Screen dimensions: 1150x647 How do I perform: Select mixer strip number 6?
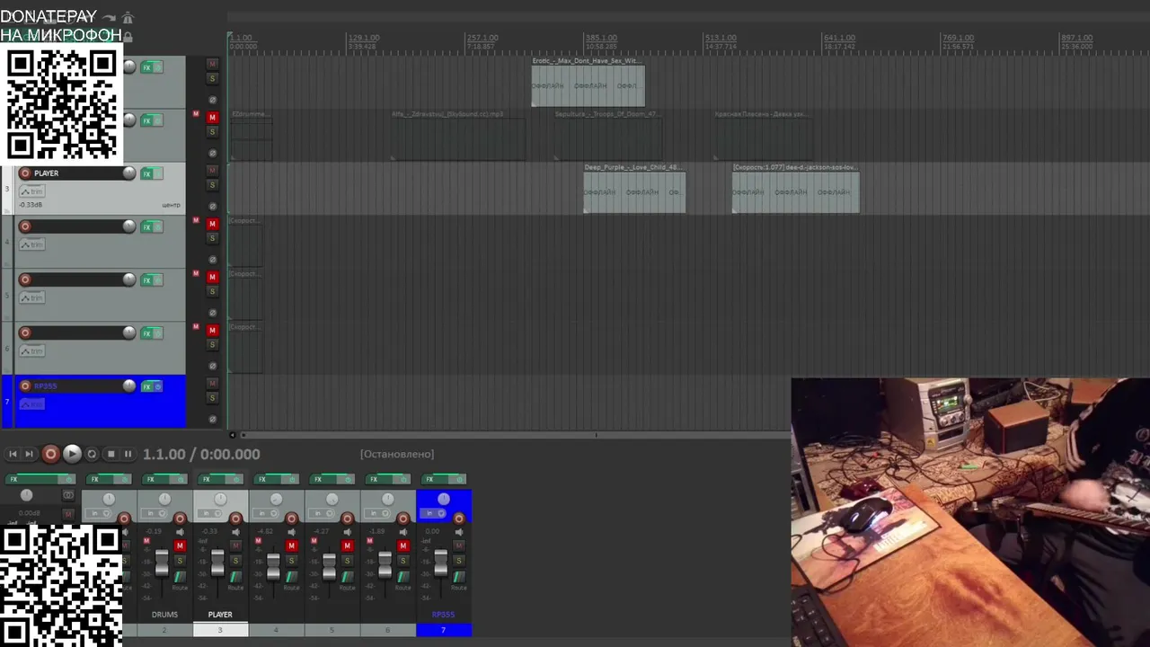coord(387,630)
